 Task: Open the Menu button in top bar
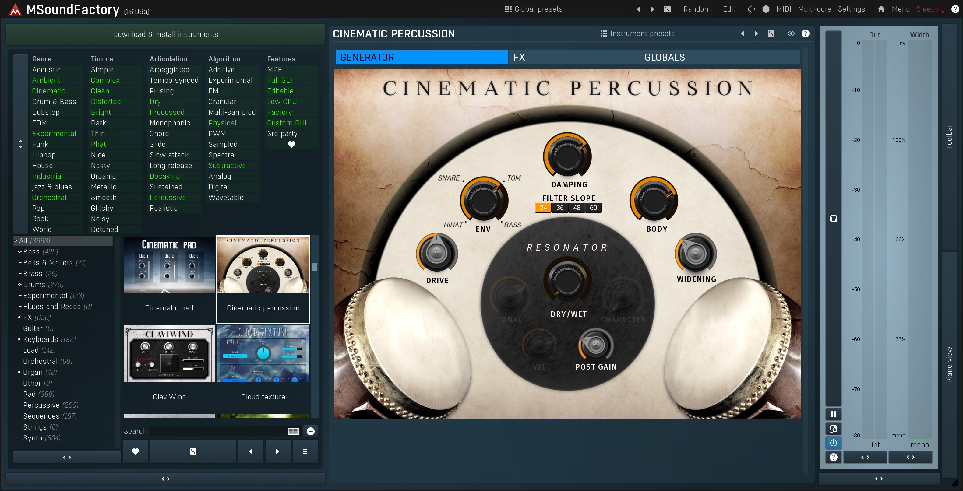click(x=901, y=9)
